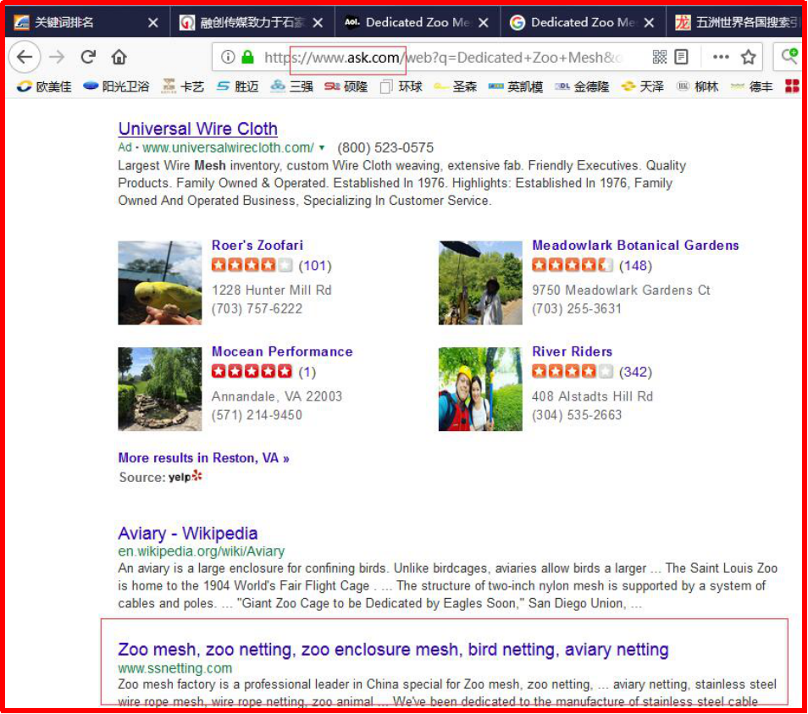Image resolution: width=808 pixels, height=714 pixels.
Task: Open Roer's Zoofari parrot thumbnail
Action: pyautogui.click(x=159, y=283)
